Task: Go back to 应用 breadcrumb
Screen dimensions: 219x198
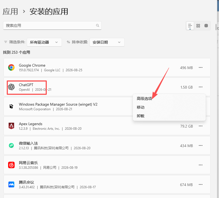Action: [x=10, y=11]
